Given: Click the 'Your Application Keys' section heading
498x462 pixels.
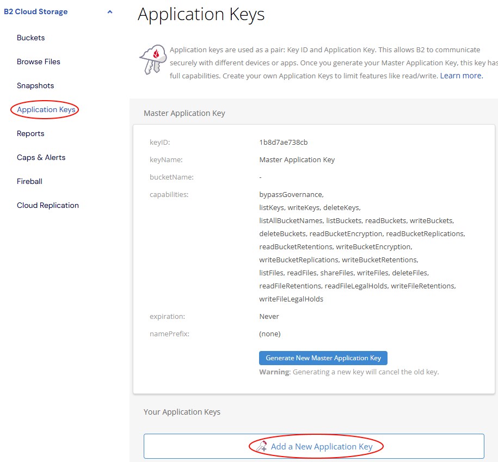Looking at the screenshot, I should click(x=182, y=412).
